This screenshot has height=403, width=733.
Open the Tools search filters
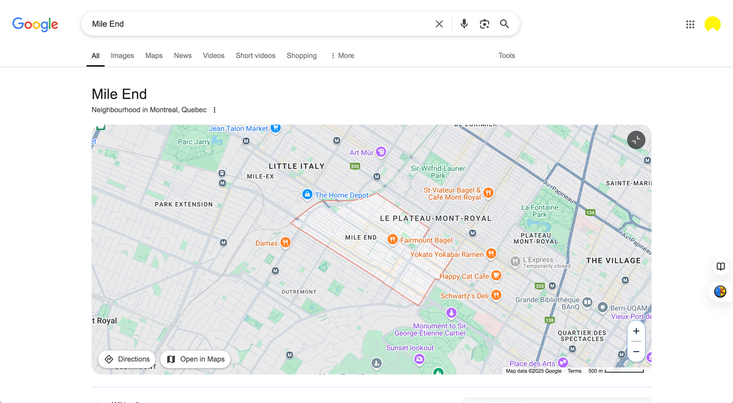[506, 55]
